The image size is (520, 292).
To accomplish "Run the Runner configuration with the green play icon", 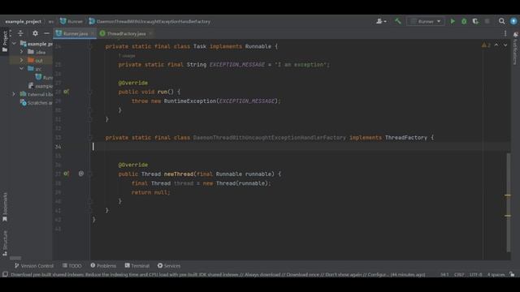I will [x=453, y=22].
